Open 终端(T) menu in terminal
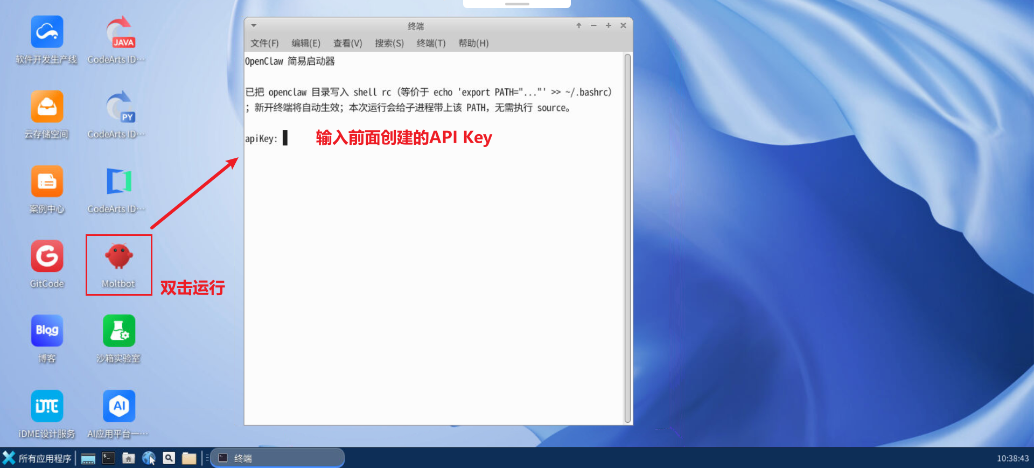 pyautogui.click(x=431, y=43)
